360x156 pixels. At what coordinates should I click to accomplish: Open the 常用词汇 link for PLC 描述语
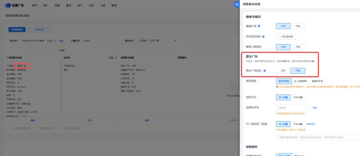point(311,124)
